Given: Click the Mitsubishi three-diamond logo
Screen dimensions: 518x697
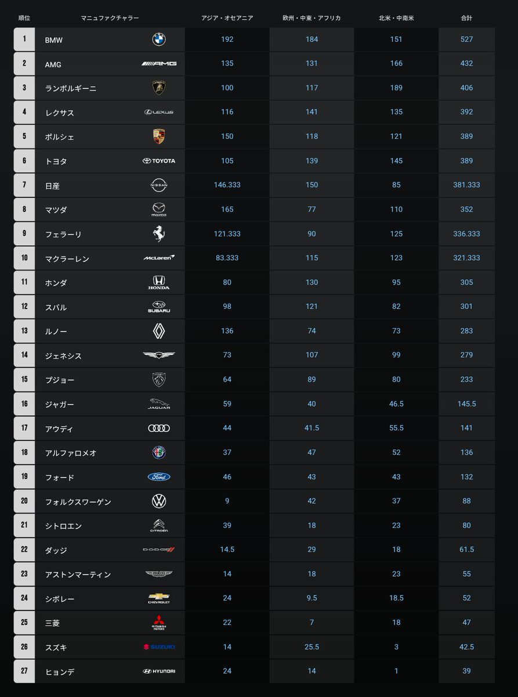Looking at the screenshot, I should pyautogui.click(x=159, y=623).
